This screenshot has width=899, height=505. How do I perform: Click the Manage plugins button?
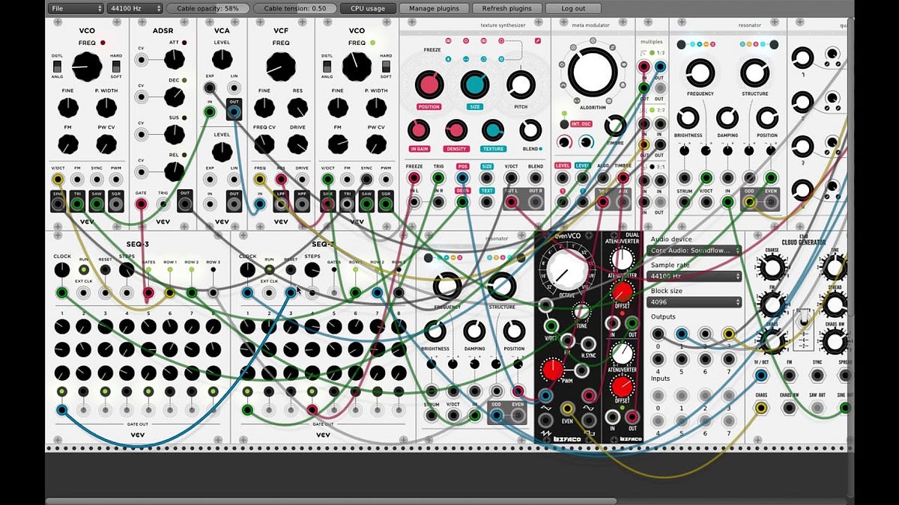coord(434,8)
